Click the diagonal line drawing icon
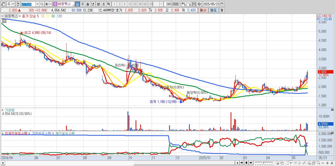The height and width of the screenshot is (166, 335). (x=304, y=163)
